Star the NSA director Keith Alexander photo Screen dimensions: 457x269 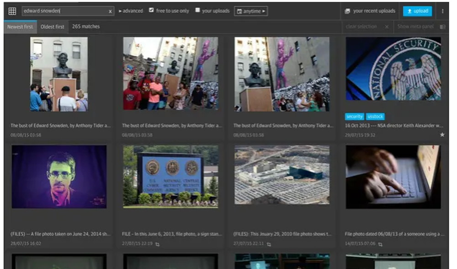point(442,134)
